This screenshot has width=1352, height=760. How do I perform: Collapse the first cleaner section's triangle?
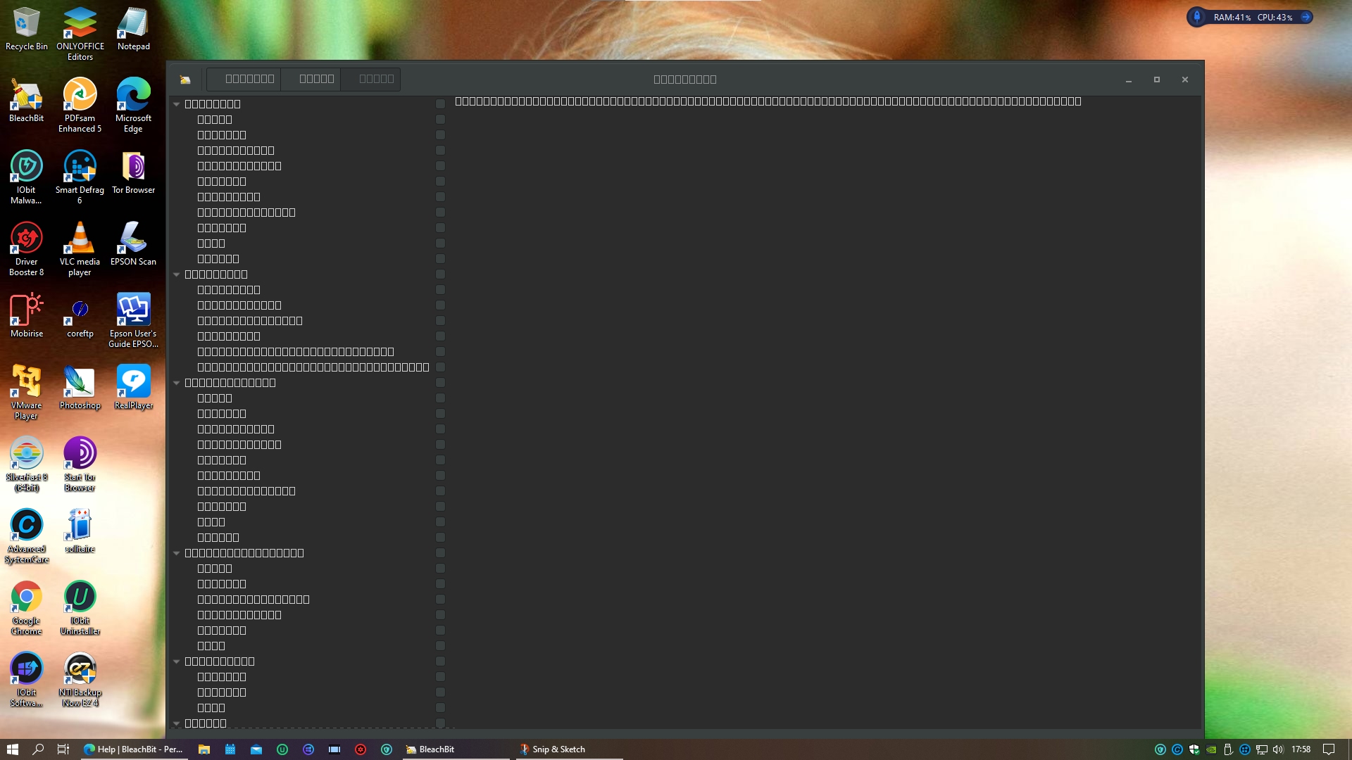(176, 103)
